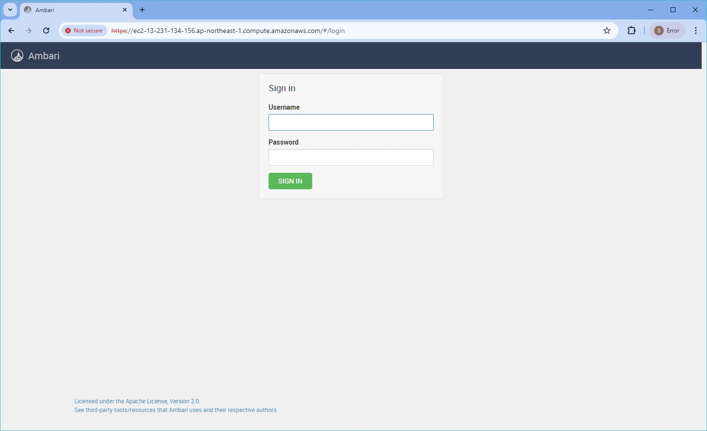Open a new browser tab
The image size is (707, 431).
(x=142, y=10)
